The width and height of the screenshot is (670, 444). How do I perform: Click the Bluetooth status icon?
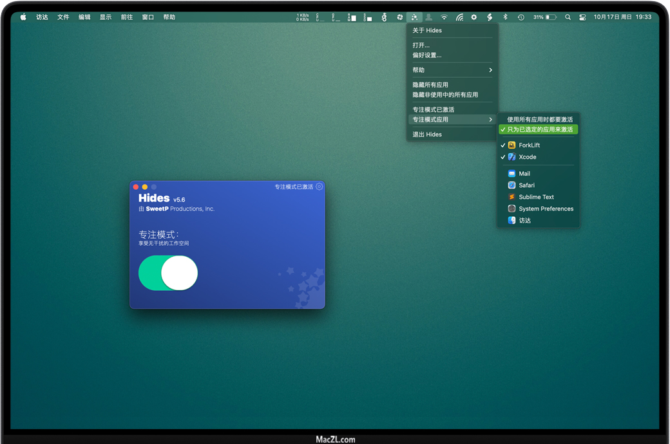[505, 17]
